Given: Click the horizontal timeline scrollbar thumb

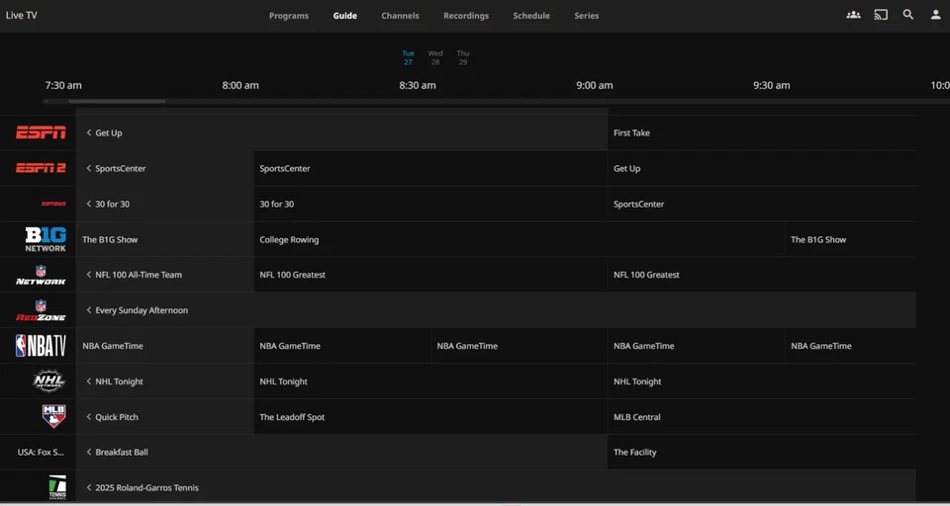Looking at the screenshot, I should (117, 101).
